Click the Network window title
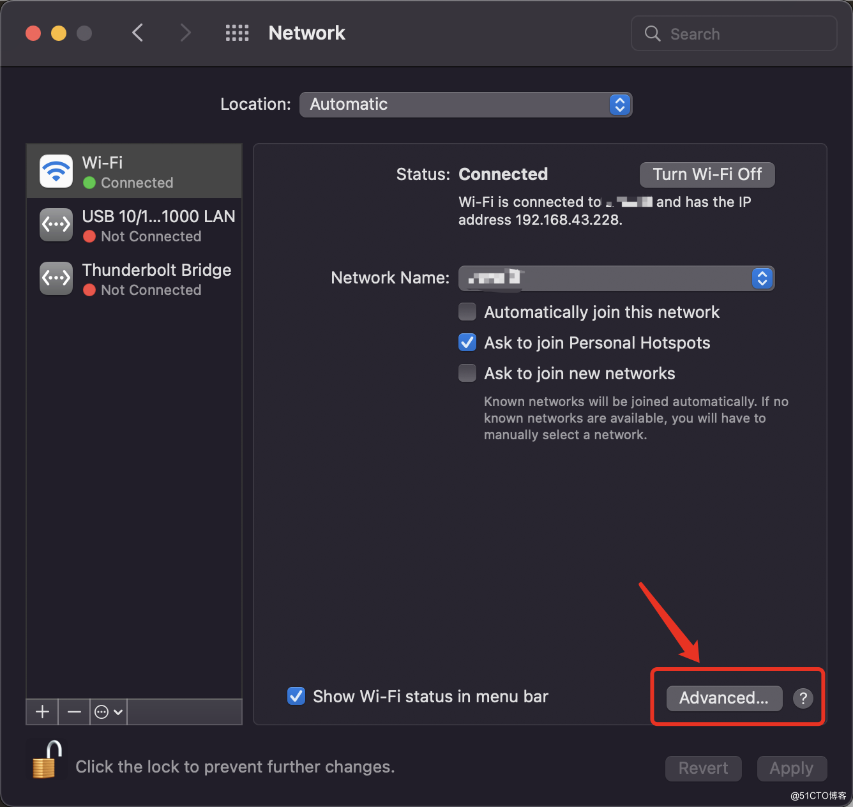 (x=306, y=33)
